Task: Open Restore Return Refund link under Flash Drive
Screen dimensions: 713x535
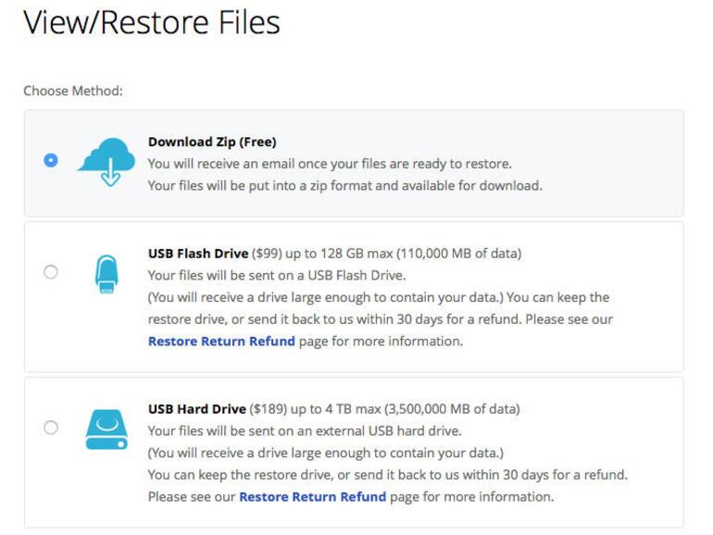Action: pyautogui.click(x=221, y=341)
